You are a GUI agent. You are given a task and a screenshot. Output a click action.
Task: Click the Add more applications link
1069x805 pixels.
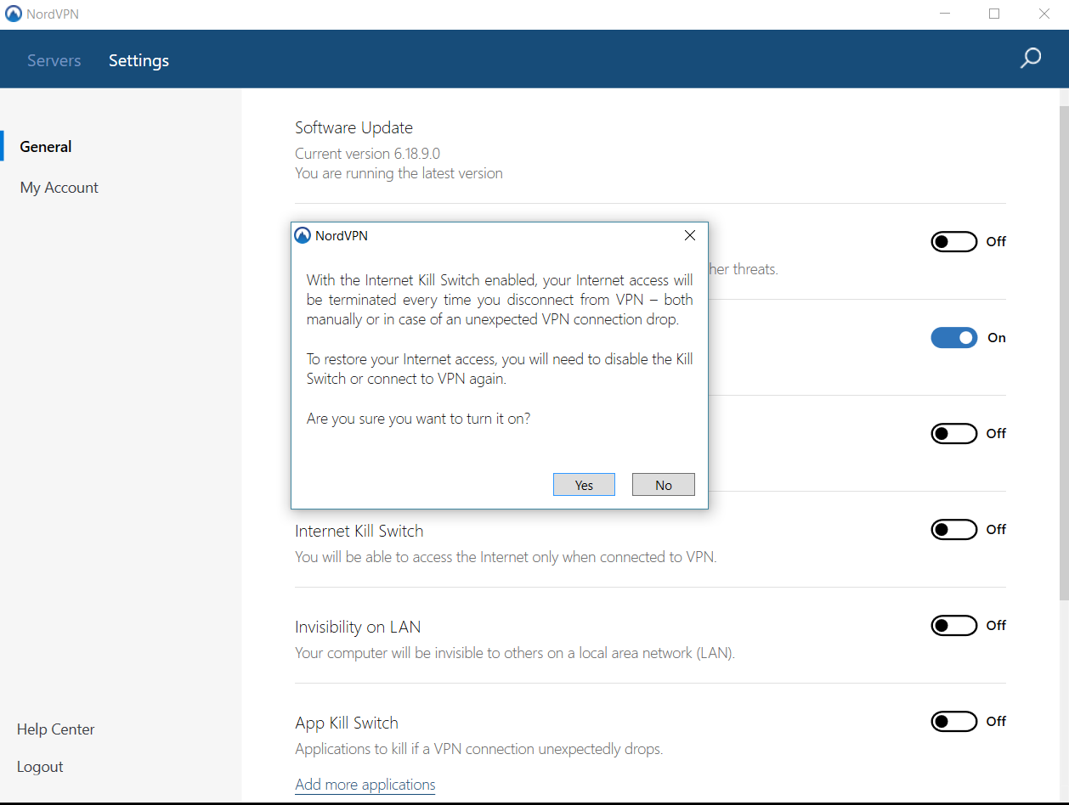tap(365, 785)
